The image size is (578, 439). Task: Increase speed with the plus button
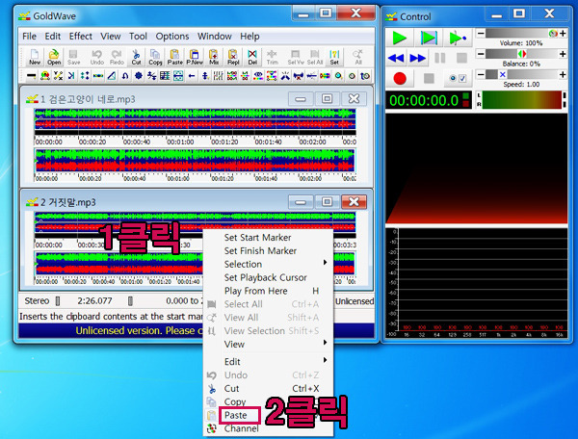tap(563, 75)
